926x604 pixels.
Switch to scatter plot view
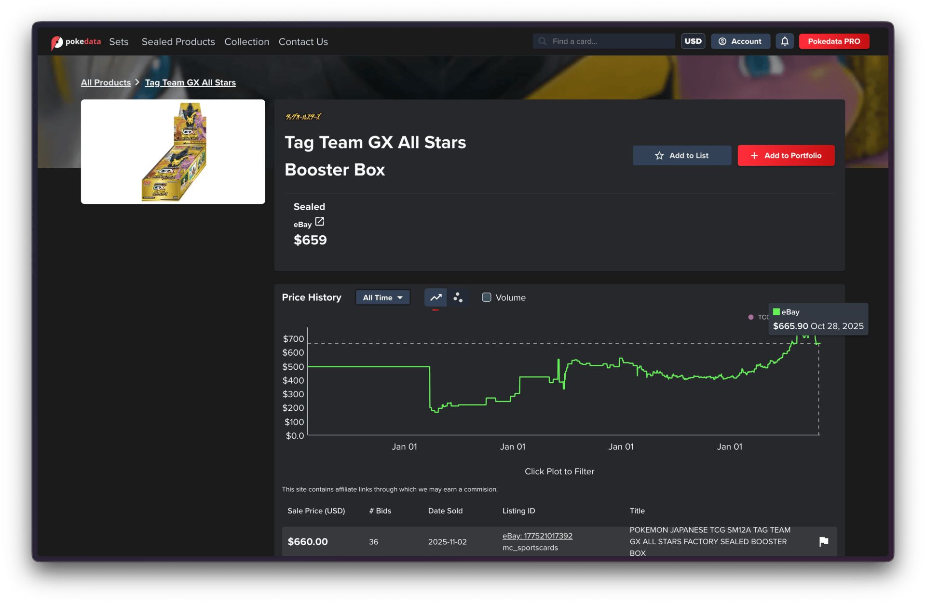pyautogui.click(x=458, y=297)
